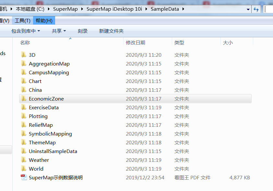This screenshot has width=273, height=191.
Task: Open the address bar history dropdown
Action: (x=248, y=9)
